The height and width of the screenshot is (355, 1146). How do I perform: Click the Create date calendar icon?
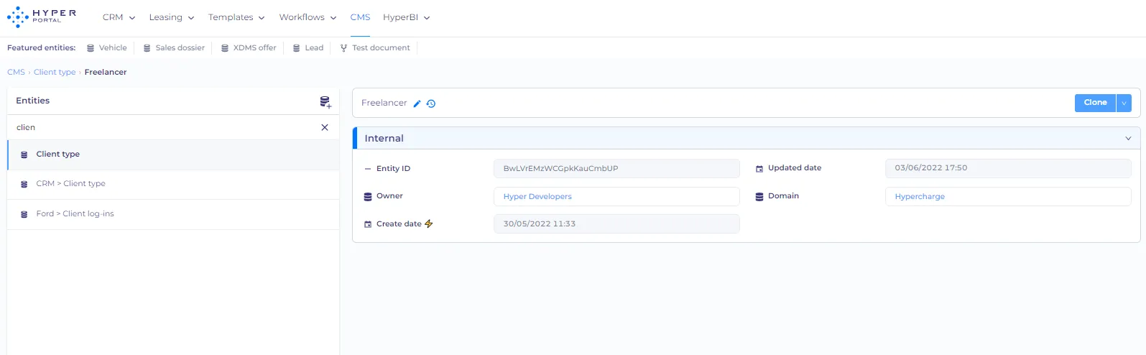point(368,224)
